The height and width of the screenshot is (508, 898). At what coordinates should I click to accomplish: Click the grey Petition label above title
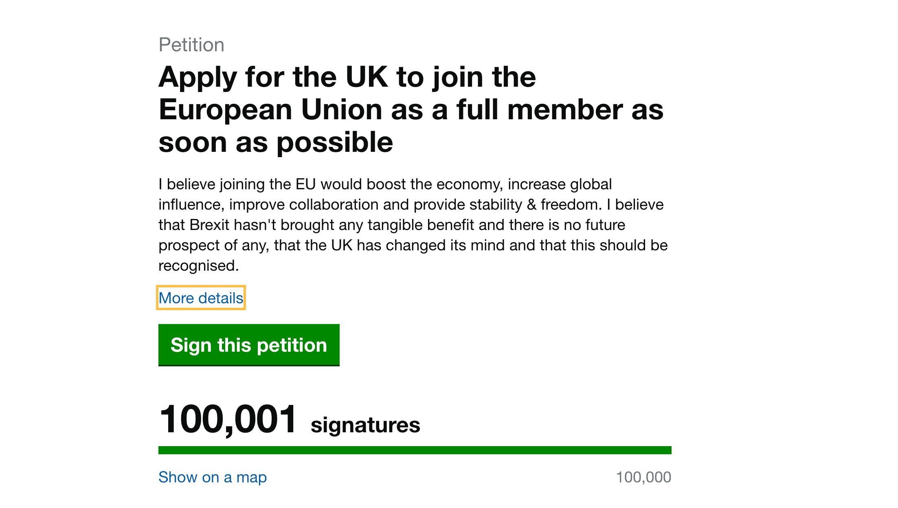191,45
